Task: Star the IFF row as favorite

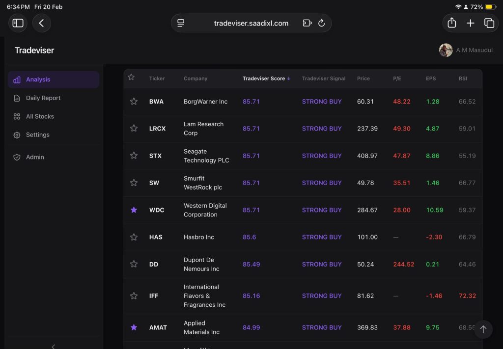Action: coord(134,296)
